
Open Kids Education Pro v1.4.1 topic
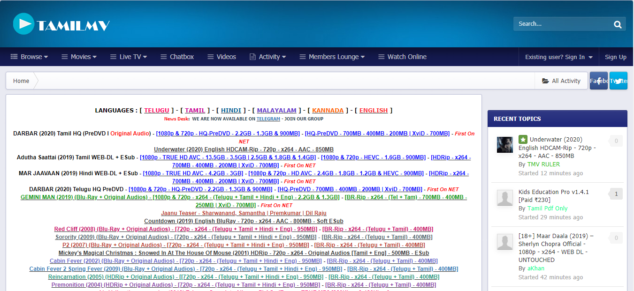coord(554,196)
